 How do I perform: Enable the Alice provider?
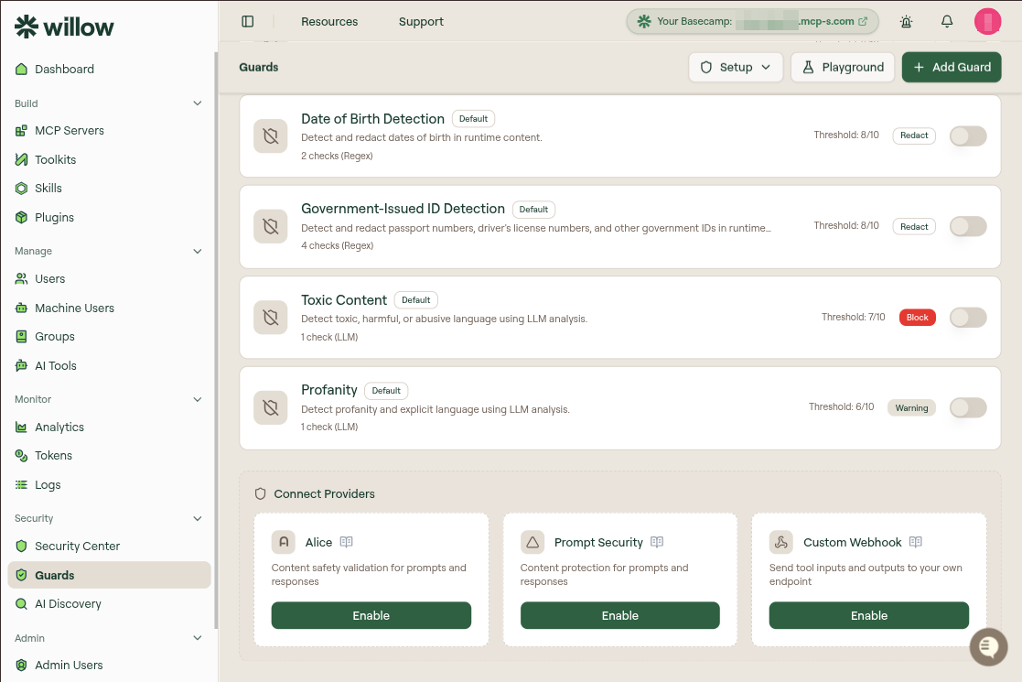click(x=371, y=615)
